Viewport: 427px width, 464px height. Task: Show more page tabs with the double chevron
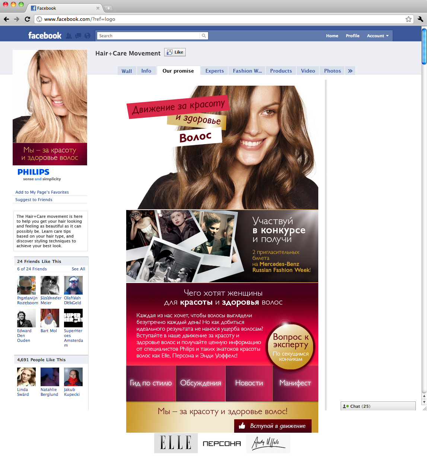pos(350,71)
